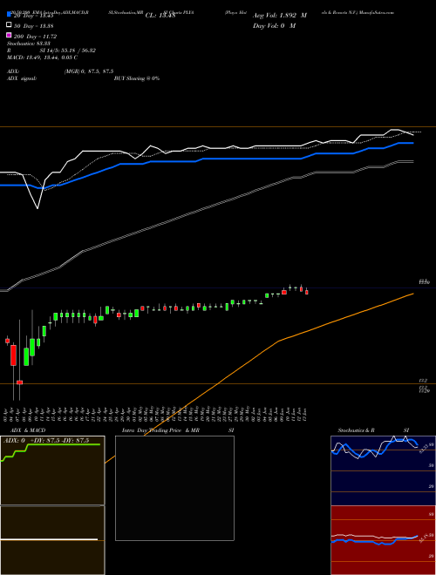Select the '200 Day = 11.72' legend text
The width and height of the screenshot is (436, 575).
35,37
